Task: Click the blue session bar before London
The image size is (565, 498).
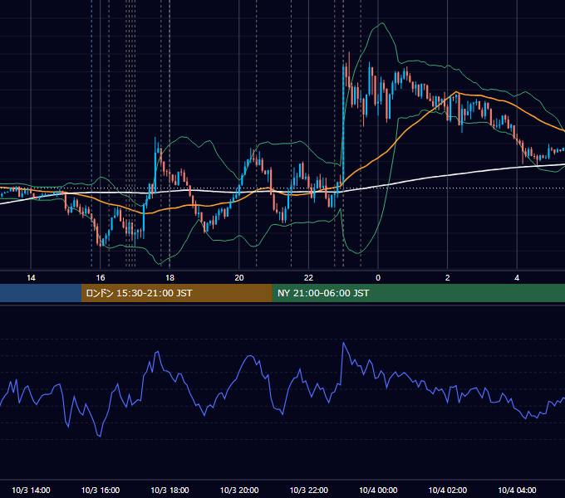Action: click(x=41, y=293)
